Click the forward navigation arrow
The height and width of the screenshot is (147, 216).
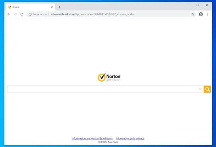click(16, 14)
